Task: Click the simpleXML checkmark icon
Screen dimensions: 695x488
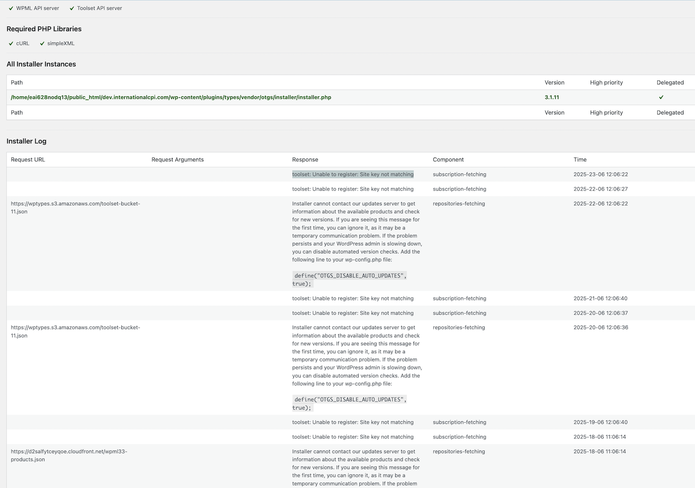Action: click(x=42, y=44)
